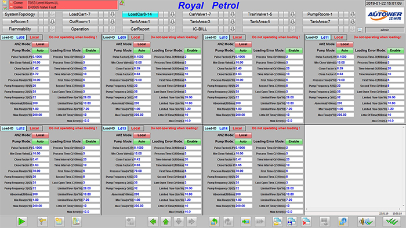Click Ld10 Process Flow value field

click(x=244, y=80)
